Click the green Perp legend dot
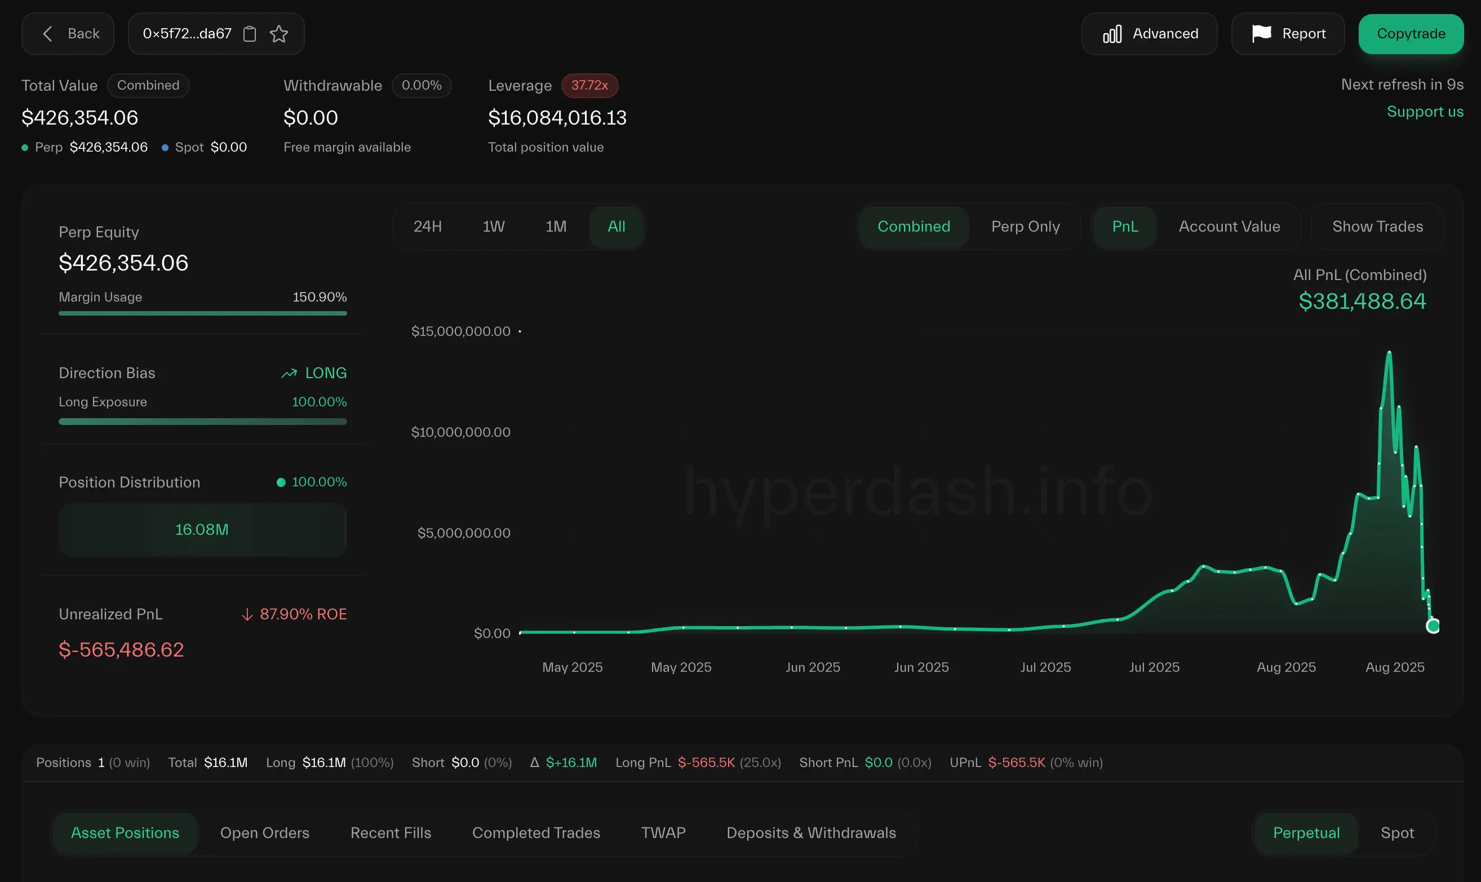Screen dimensions: 1481x882 (x=25, y=148)
